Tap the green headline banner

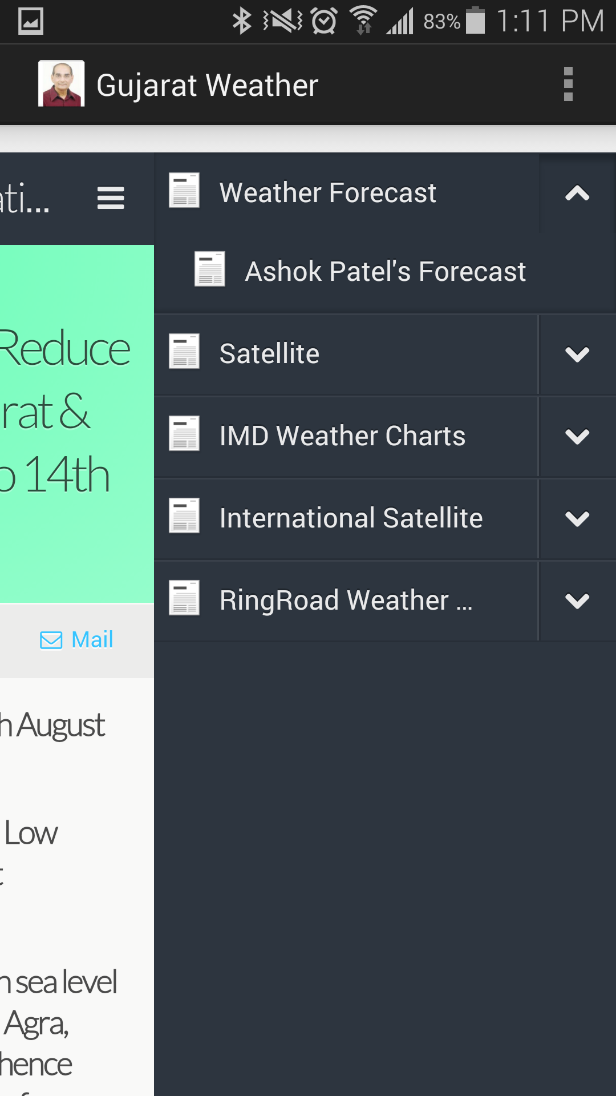(77, 422)
